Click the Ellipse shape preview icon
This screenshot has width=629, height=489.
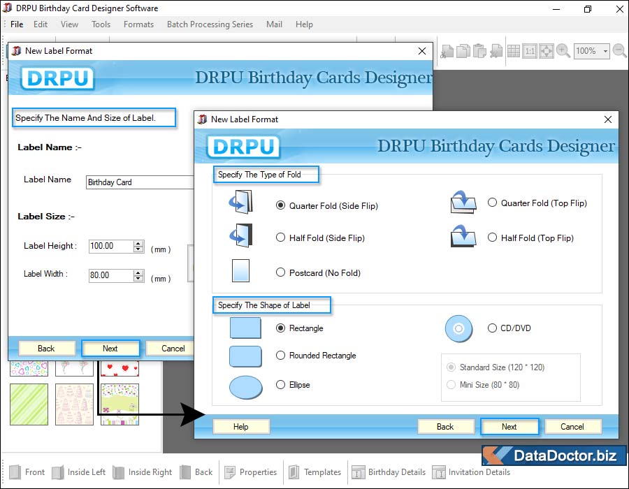[246, 387]
